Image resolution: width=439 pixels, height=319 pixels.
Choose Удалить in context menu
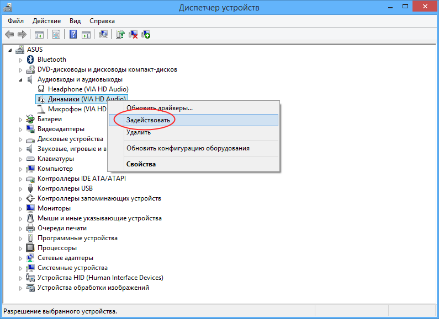click(x=193, y=132)
